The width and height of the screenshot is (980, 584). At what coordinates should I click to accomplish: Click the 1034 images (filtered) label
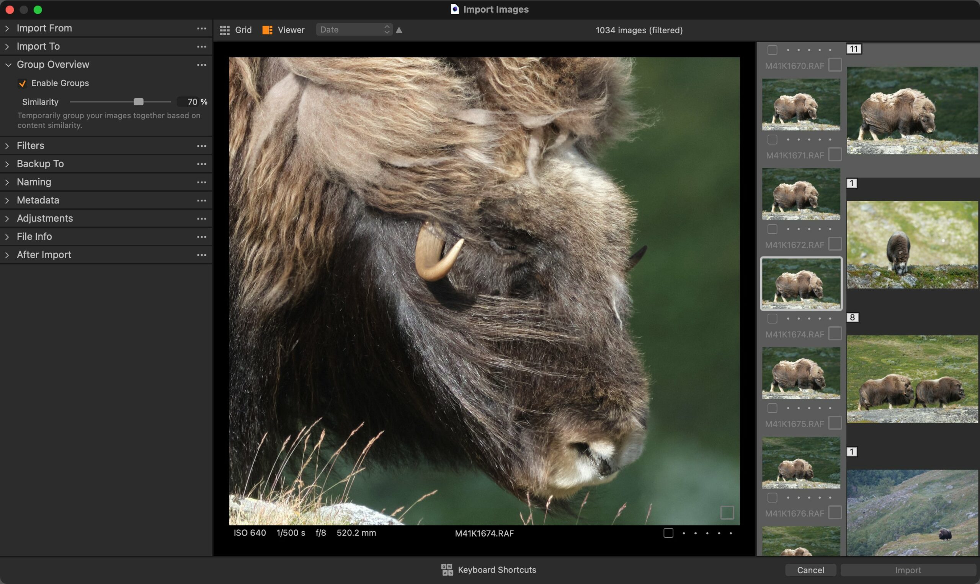coord(639,30)
